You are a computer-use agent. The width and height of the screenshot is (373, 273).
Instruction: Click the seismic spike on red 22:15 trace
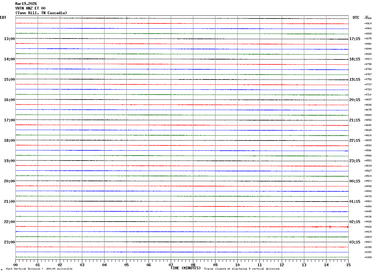330,227
